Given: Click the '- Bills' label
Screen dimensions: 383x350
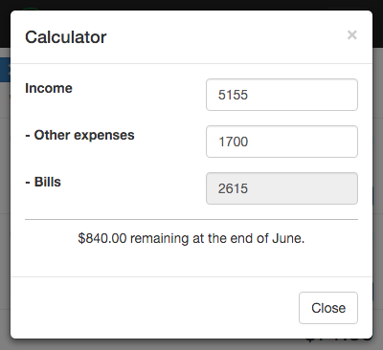Looking at the screenshot, I should [x=43, y=182].
